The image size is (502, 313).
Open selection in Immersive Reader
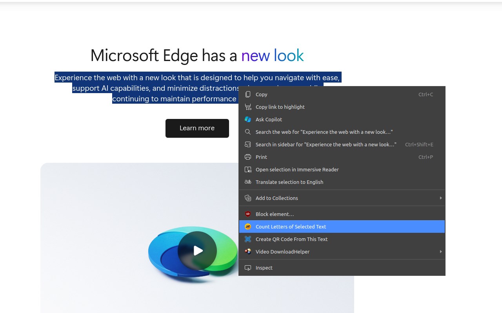(x=342, y=169)
